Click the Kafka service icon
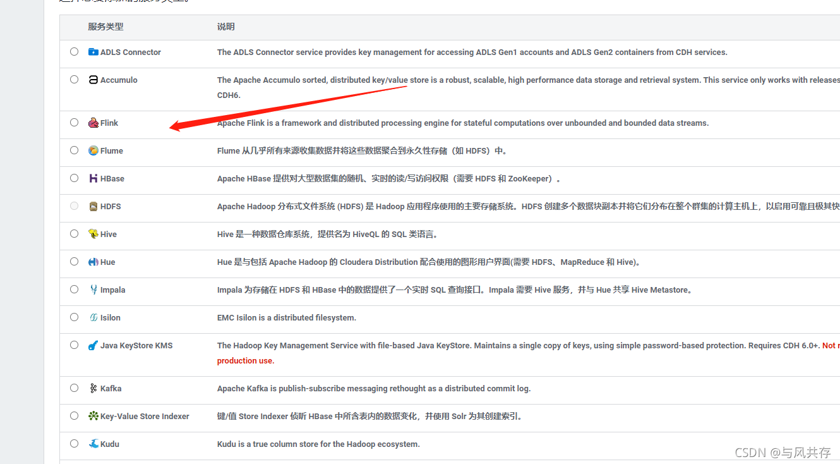 93,388
